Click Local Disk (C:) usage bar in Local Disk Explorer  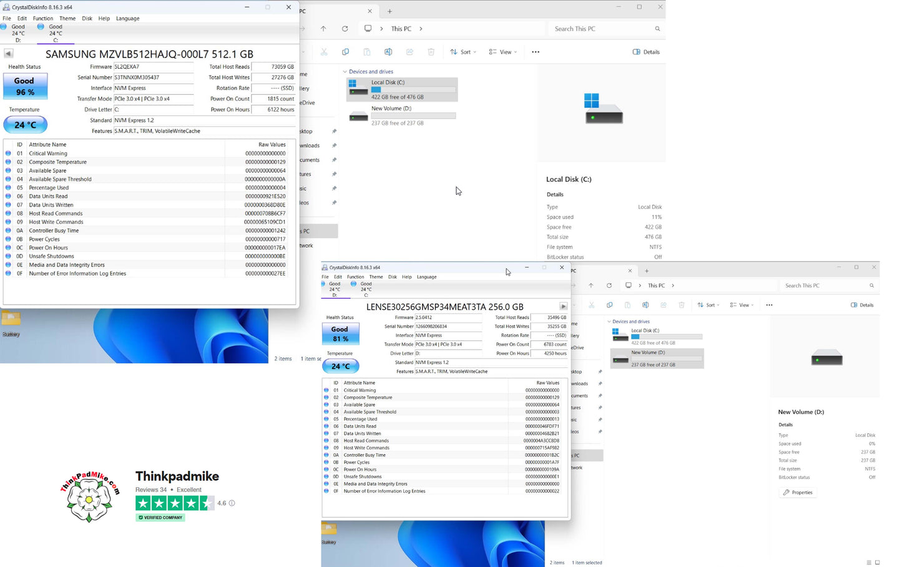[413, 89]
